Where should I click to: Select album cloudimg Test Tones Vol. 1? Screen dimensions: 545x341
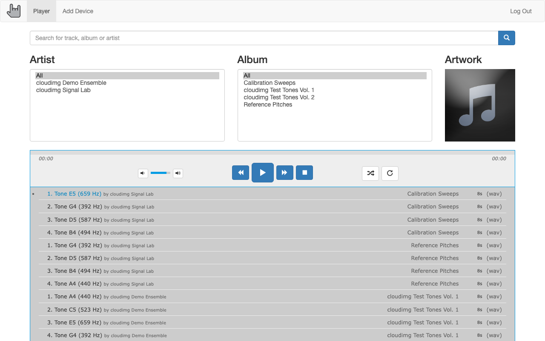[335, 90]
